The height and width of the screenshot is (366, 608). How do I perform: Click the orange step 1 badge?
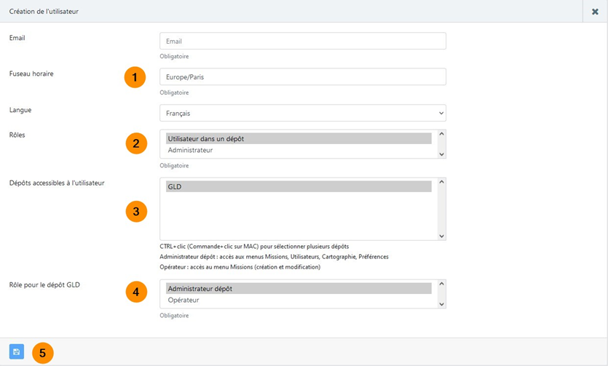(x=135, y=78)
